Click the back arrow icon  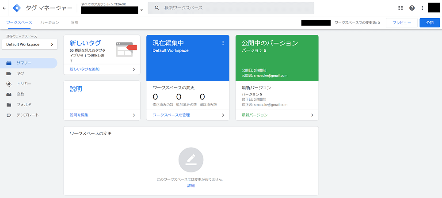point(4,8)
